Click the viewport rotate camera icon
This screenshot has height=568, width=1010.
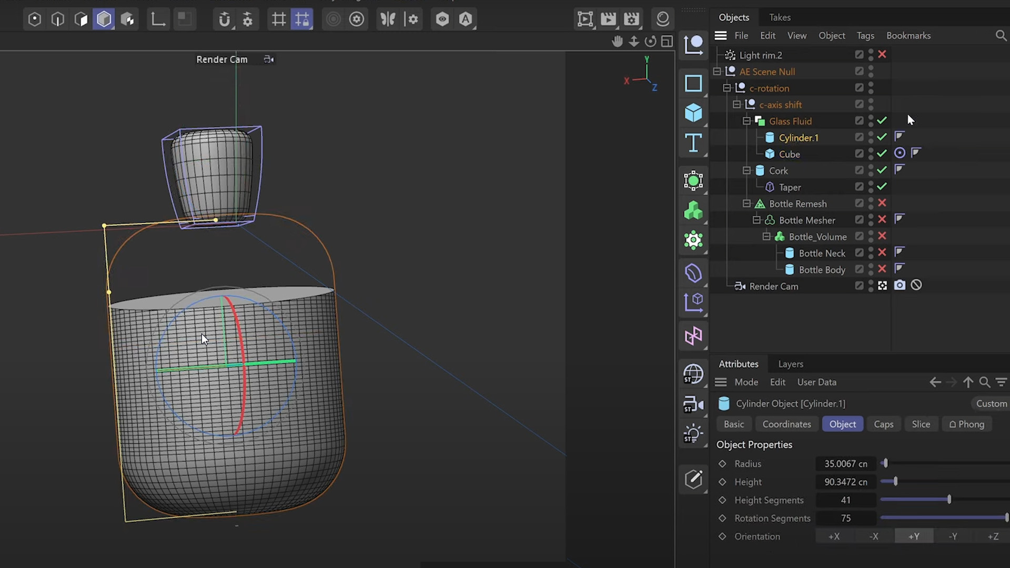click(651, 42)
